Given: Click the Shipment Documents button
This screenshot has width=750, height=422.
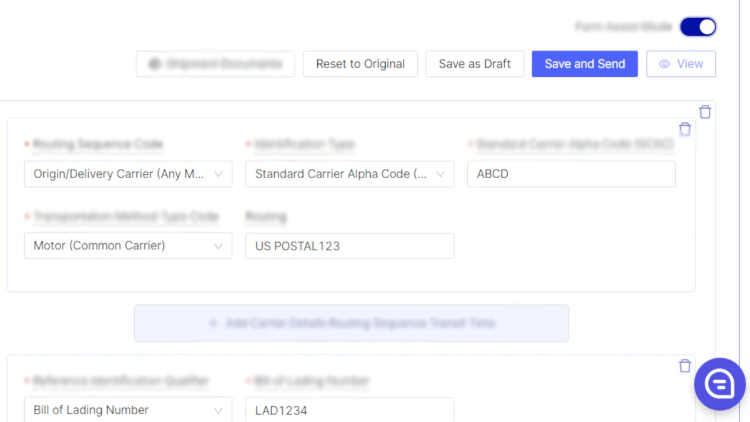Looking at the screenshot, I should point(215,64).
